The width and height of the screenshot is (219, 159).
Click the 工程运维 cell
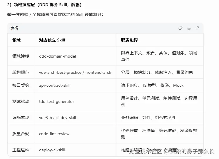pos(21,150)
